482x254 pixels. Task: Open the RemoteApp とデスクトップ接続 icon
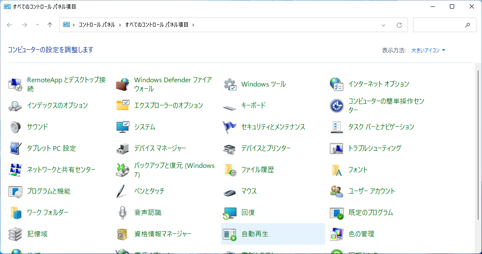tap(15, 84)
